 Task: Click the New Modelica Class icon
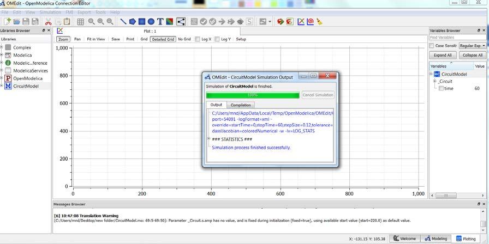click(x=7, y=22)
